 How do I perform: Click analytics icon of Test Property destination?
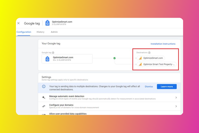tap(140, 64)
